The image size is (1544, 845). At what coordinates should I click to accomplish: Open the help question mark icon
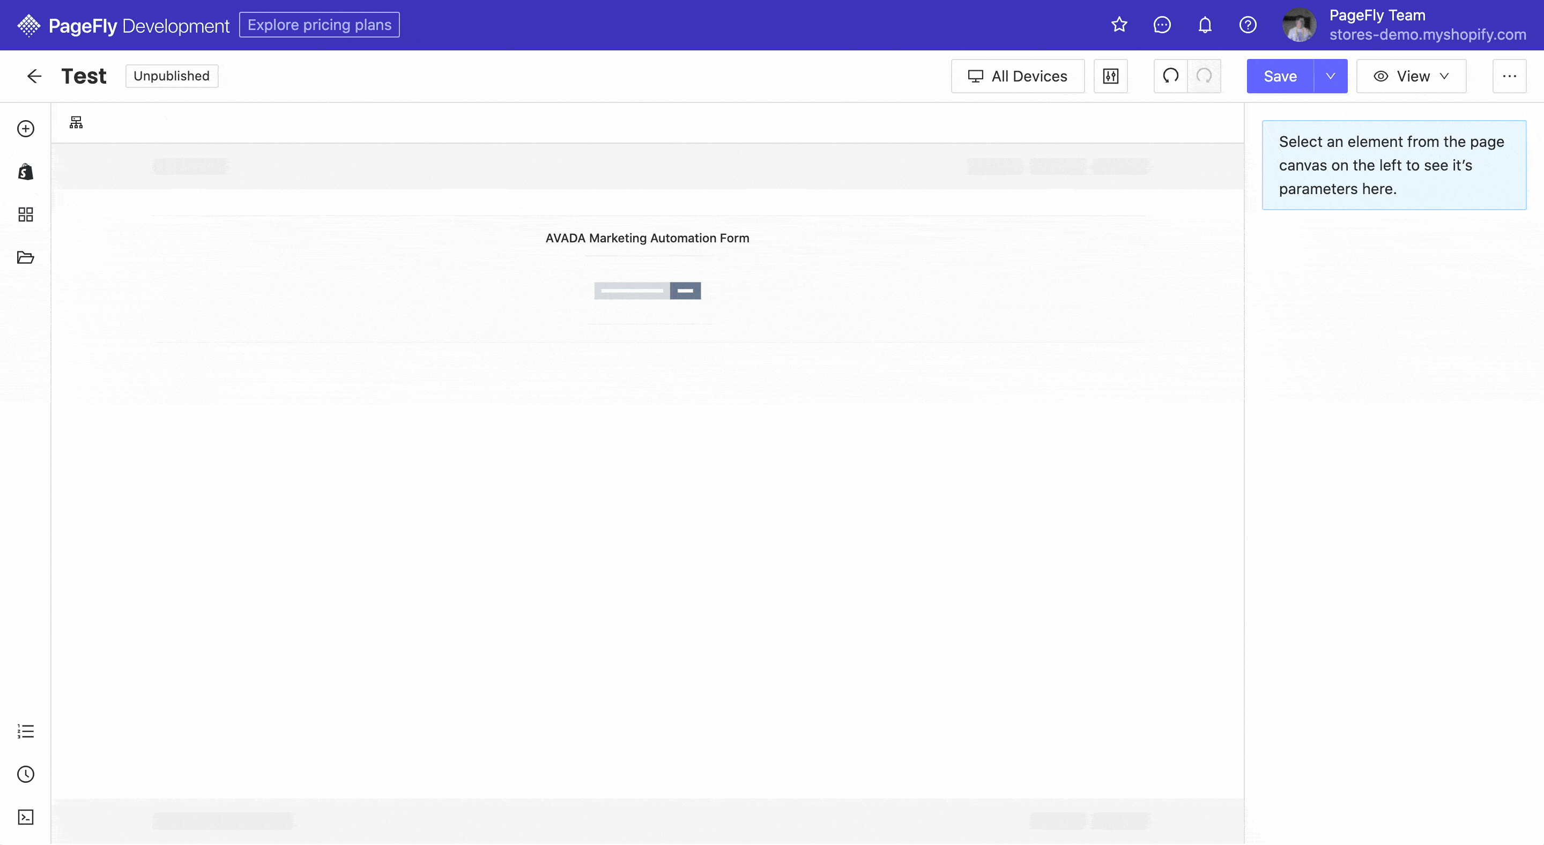(x=1248, y=25)
